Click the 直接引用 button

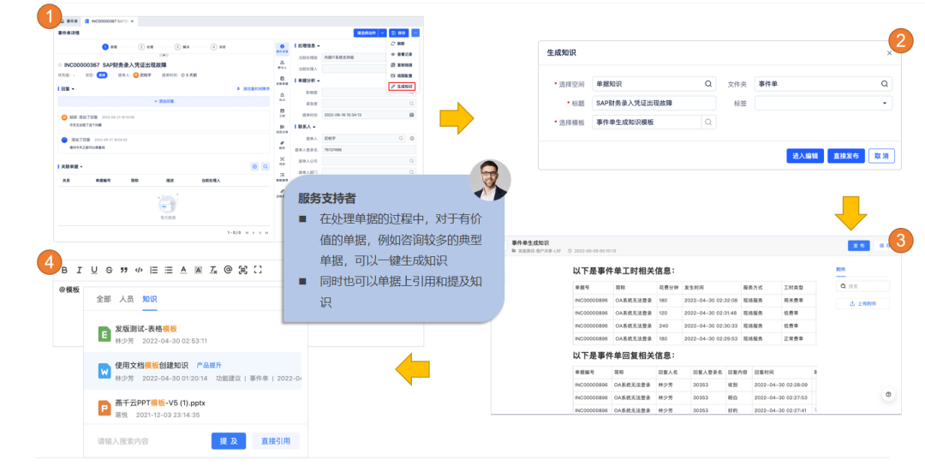coord(276,441)
